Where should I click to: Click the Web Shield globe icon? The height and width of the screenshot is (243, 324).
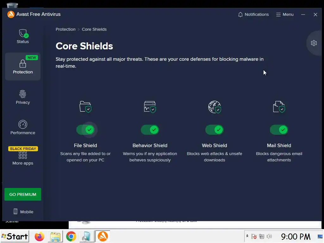(215, 107)
